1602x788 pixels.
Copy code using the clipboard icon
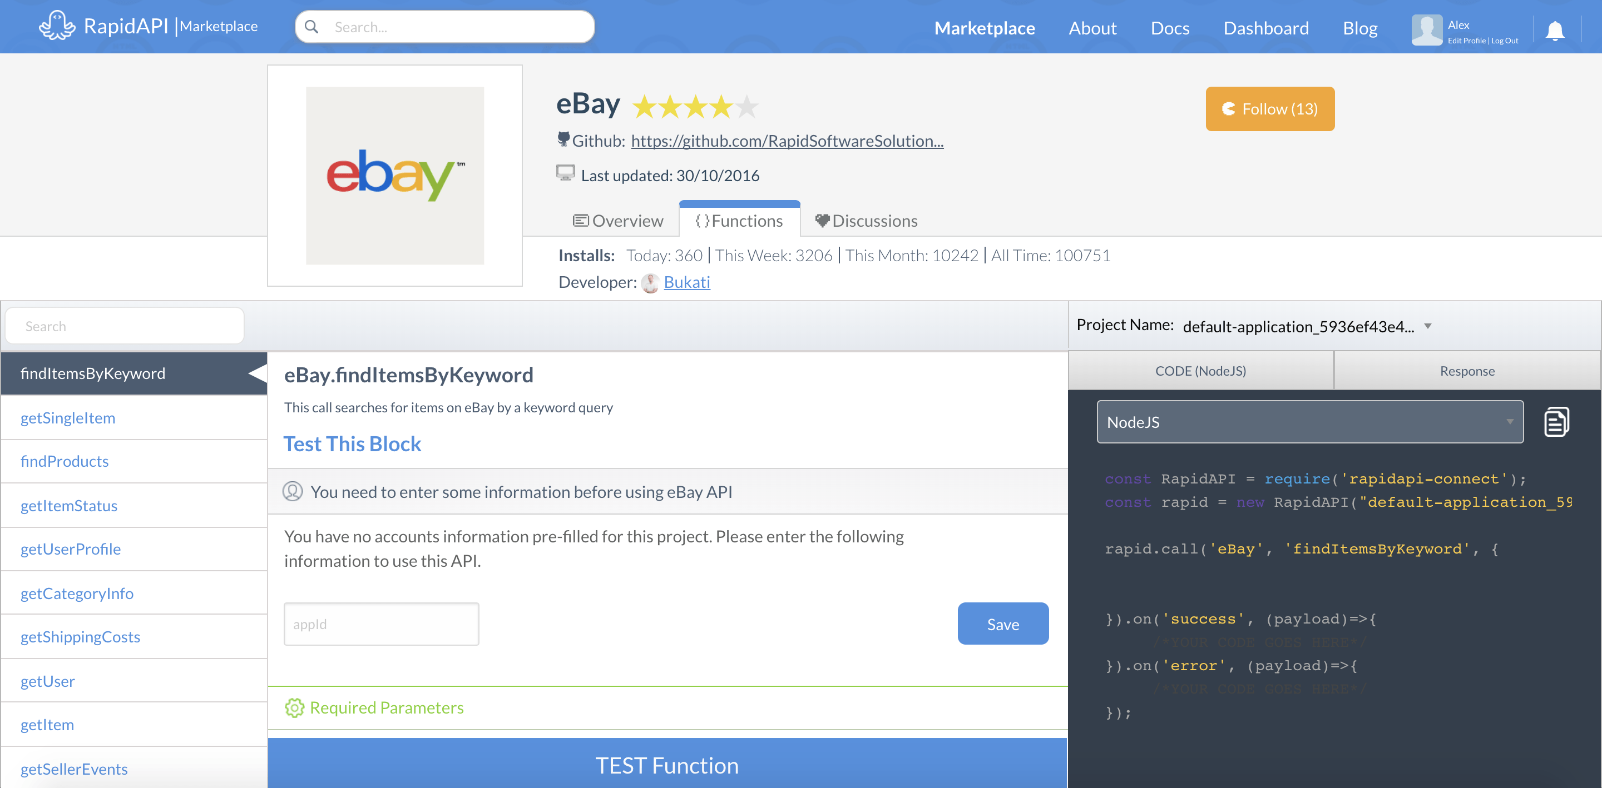click(1556, 422)
